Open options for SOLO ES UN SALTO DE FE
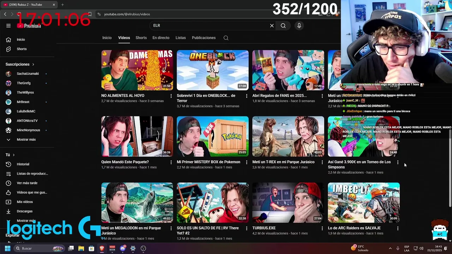 (x=247, y=228)
